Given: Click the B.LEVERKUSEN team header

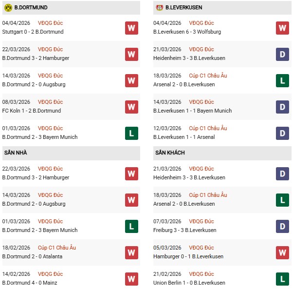Looking at the screenshot, I should point(183,8).
